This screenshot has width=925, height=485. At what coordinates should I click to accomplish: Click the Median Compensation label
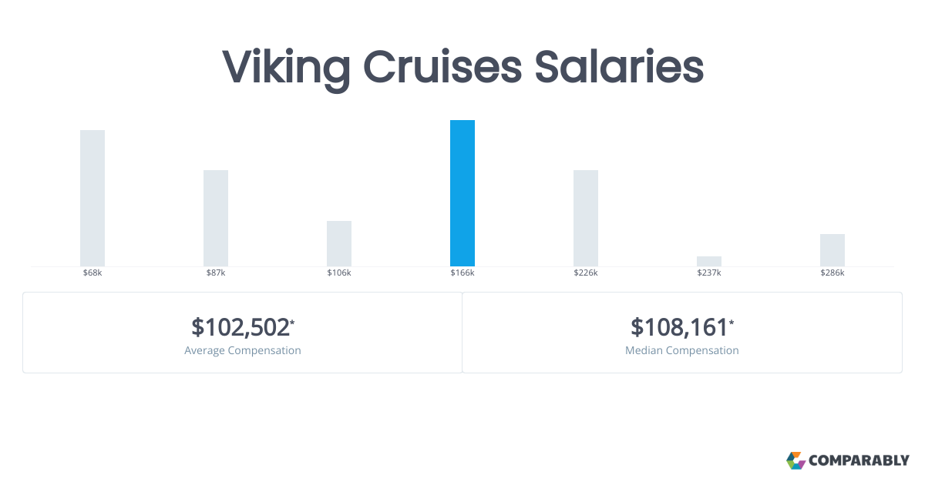click(x=682, y=350)
